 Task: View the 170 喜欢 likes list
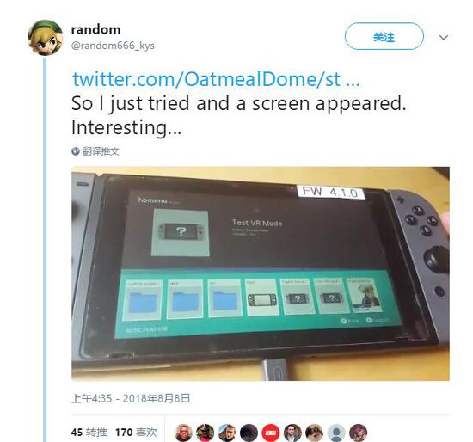(136, 433)
